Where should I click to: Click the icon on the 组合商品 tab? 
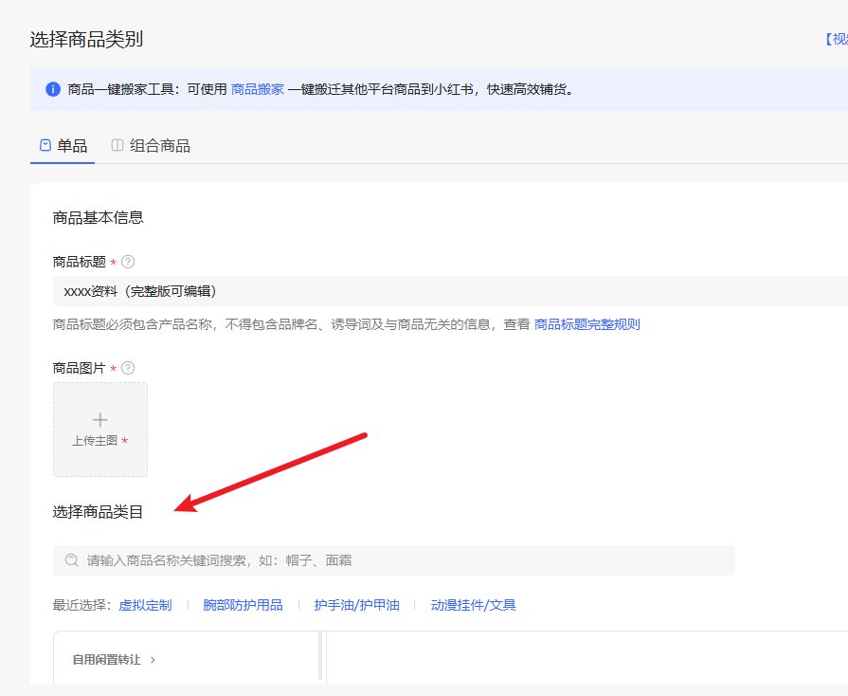point(117,145)
